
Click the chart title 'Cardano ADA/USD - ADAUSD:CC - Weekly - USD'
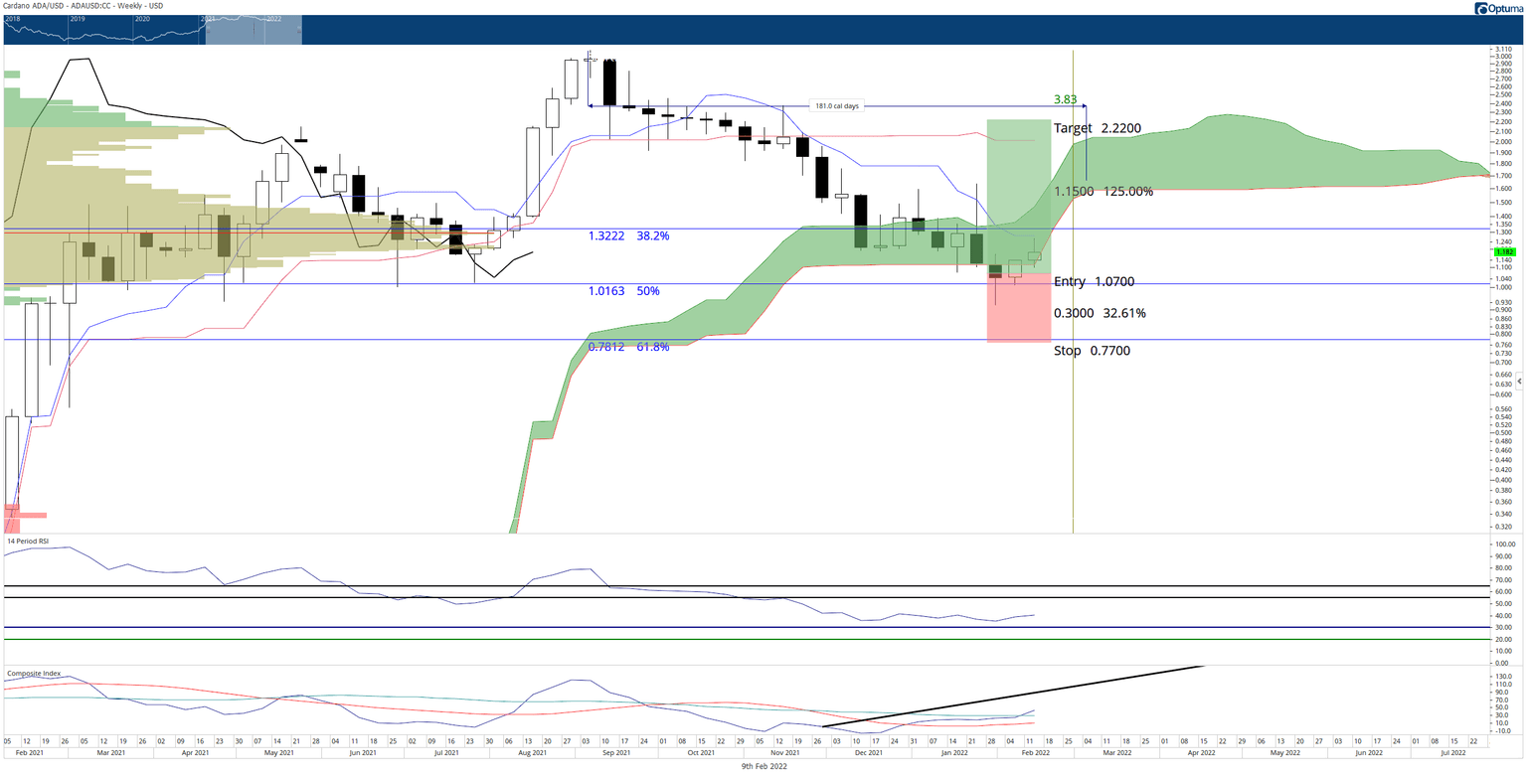pos(84,6)
